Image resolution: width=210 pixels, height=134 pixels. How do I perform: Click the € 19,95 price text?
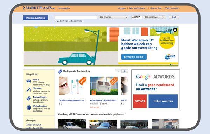coord(103,103)
